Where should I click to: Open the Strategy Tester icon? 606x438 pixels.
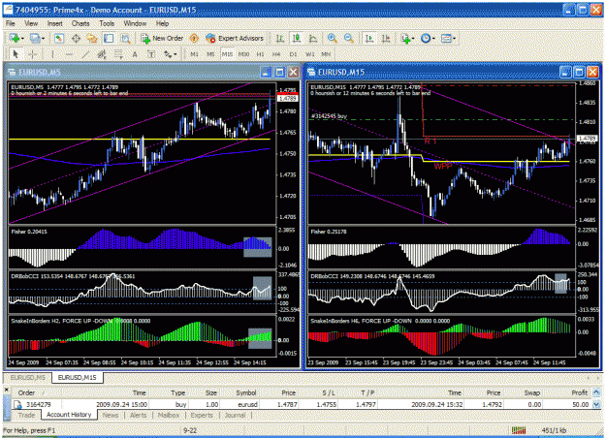(125, 38)
